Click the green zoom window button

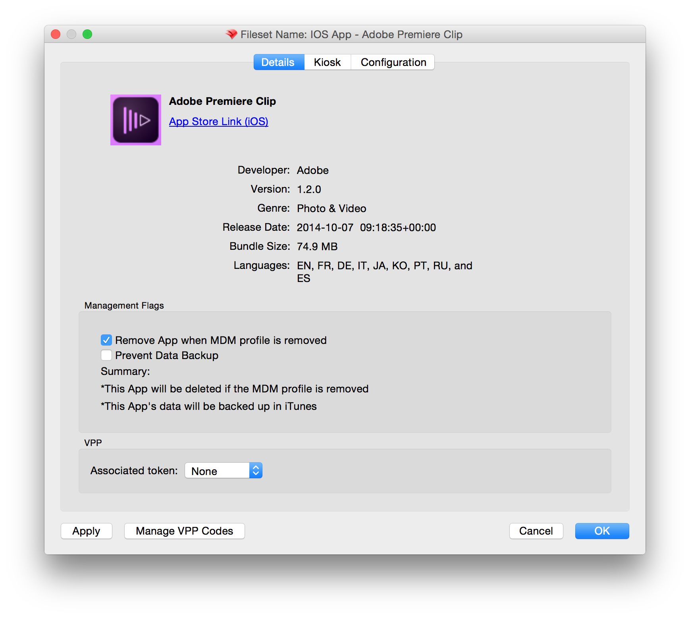pos(87,35)
